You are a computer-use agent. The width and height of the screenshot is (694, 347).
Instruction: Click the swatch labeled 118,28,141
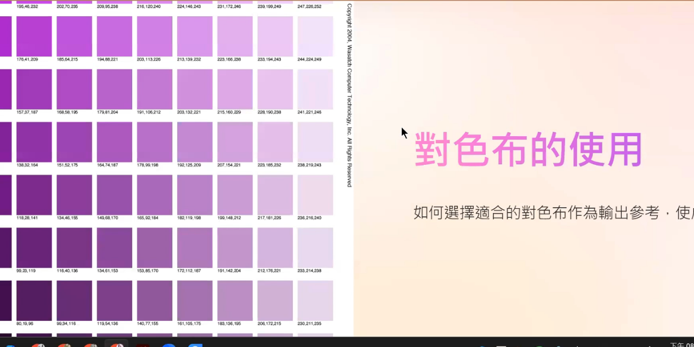click(x=34, y=195)
